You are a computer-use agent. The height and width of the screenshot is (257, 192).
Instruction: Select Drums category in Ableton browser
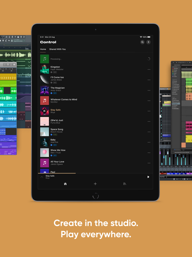pyautogui.click(x=175, y=83)
